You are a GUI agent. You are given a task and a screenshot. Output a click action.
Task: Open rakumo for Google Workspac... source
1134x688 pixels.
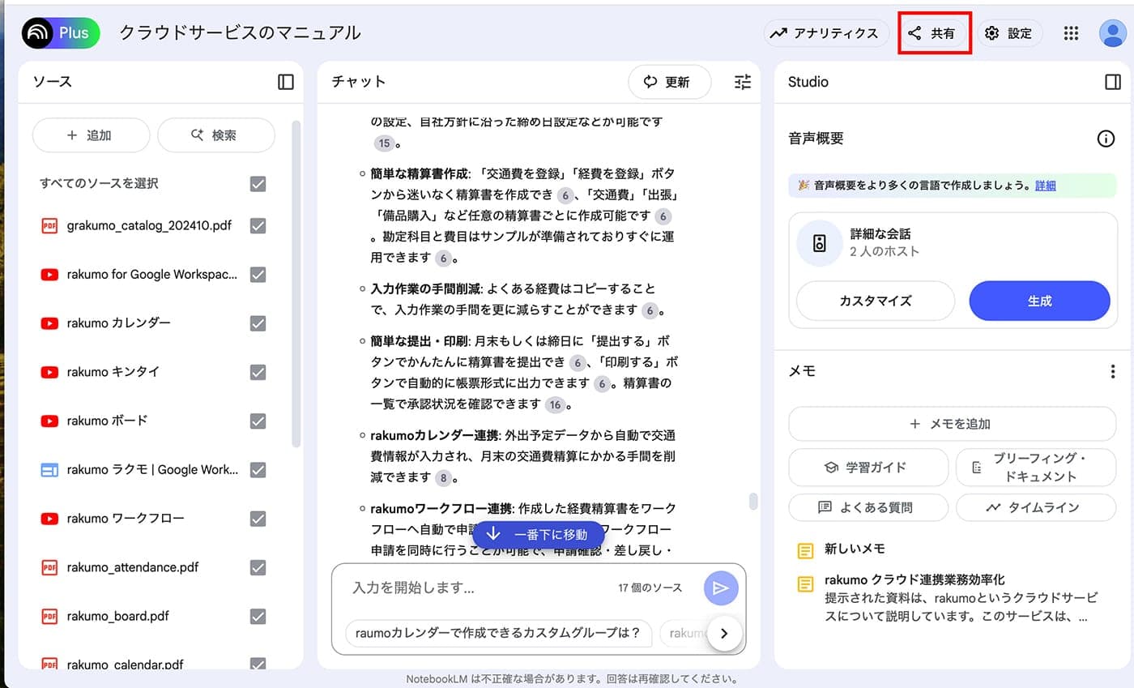pyautogui.click(x=152, y=275)
